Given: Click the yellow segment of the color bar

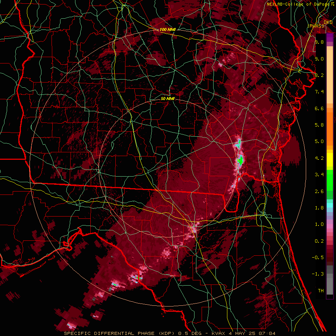Looking at the screenshot, I should tap(330, 160).
